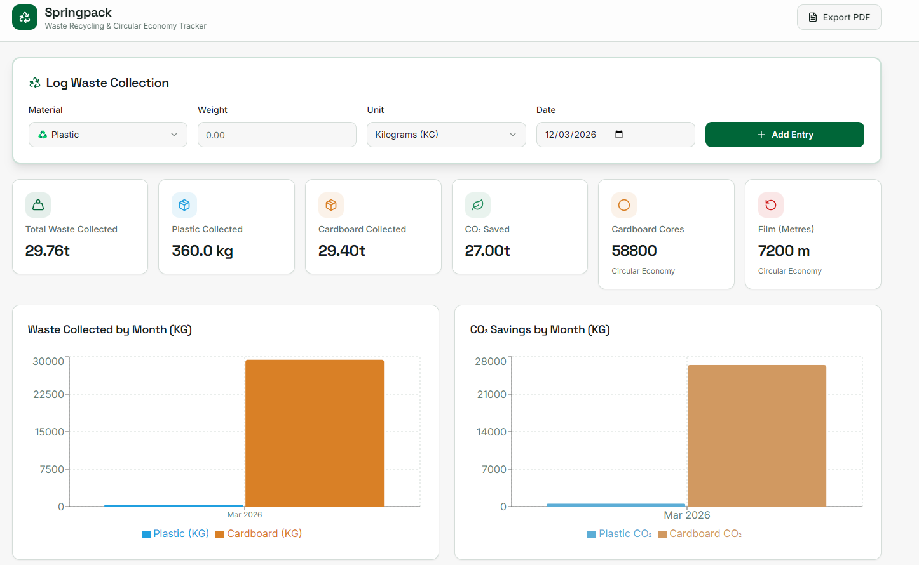The width and height of the screenshot is (919, 565).
Task: Click the orange cardboard bar in waste chart
Action: (315, 433)
